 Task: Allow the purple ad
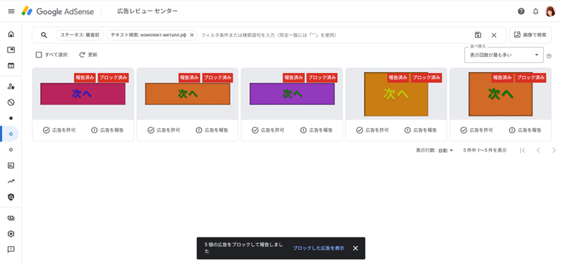(268, 130)
